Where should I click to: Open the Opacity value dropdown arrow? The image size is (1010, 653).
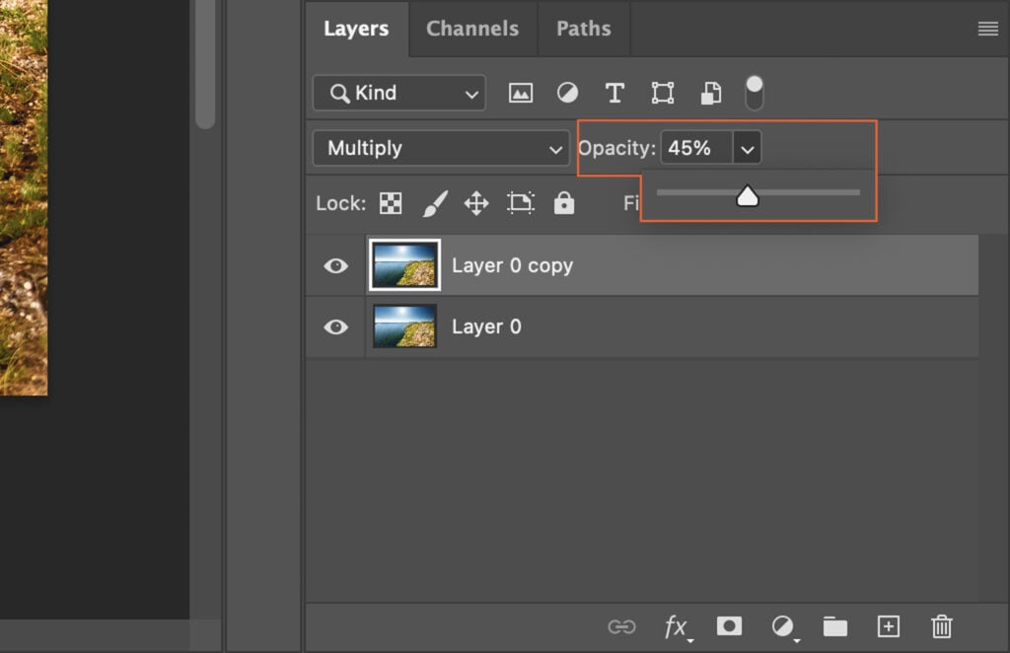click(x=747, y=148)
